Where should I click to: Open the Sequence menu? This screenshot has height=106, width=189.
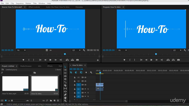20,3
